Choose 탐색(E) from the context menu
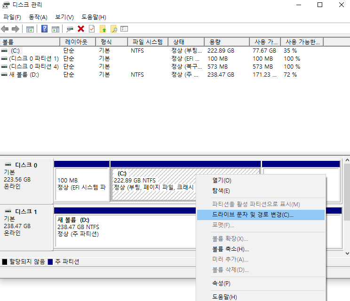 tap(261, 191)
